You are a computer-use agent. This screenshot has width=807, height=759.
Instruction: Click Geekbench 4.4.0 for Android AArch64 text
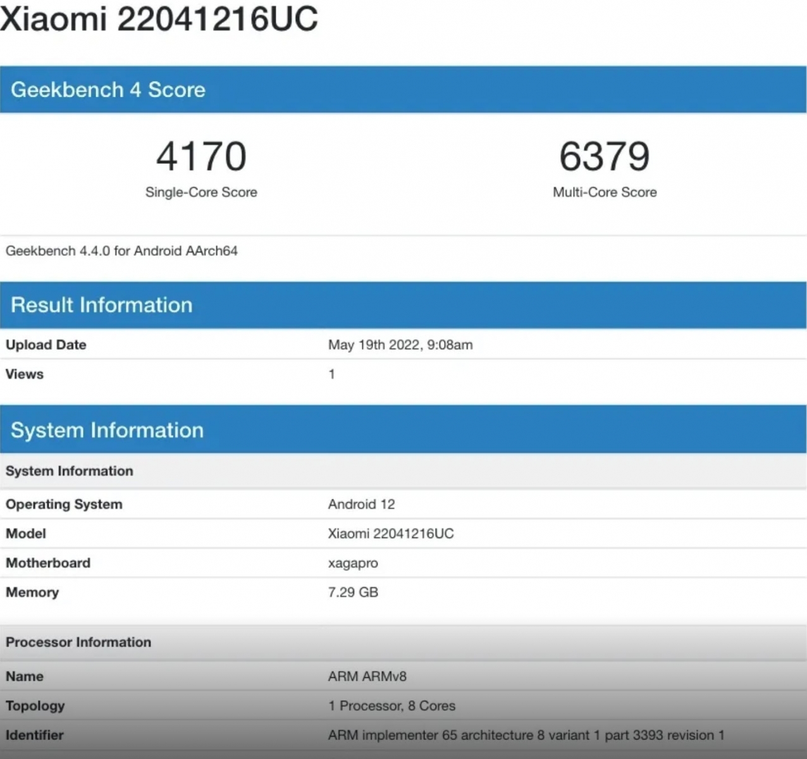pyautogui.click(x=121, y=251)
